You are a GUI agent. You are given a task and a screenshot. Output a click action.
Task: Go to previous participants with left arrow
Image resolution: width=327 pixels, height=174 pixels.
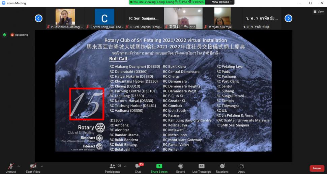click(38, 18)
